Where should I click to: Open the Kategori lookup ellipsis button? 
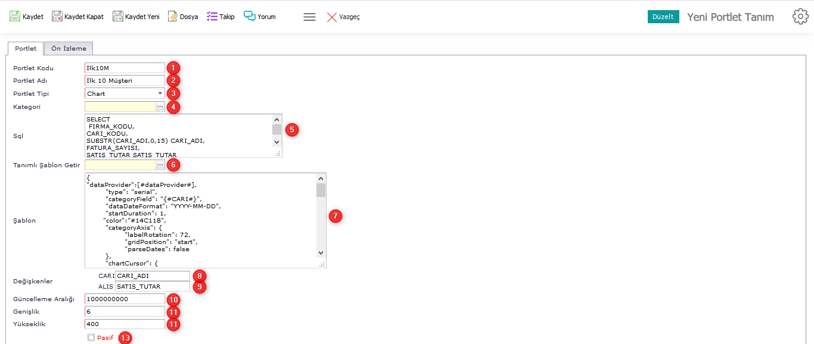[x=160, y=107]
